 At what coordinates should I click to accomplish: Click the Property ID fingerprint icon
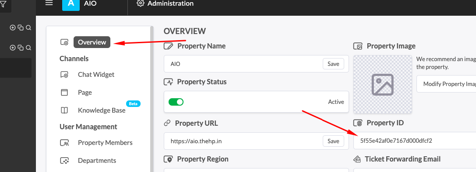click(358, 123)
